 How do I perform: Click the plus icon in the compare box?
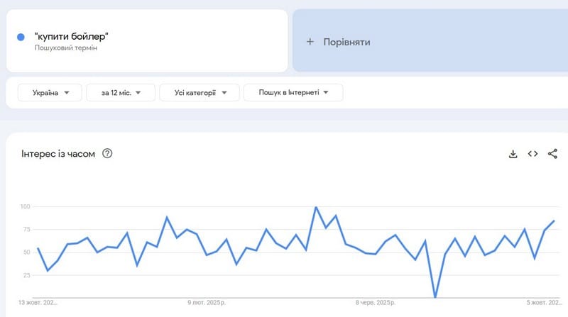(x=310, y=42)
